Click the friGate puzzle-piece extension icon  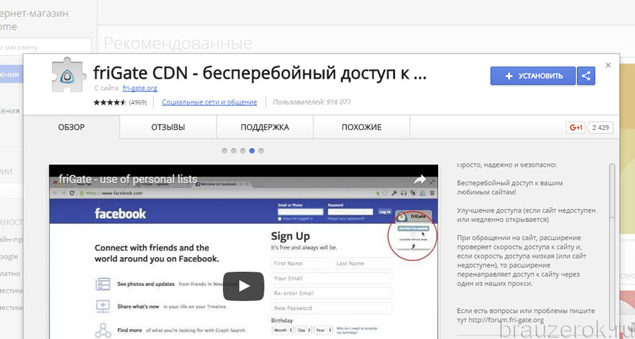coord(69,76)
